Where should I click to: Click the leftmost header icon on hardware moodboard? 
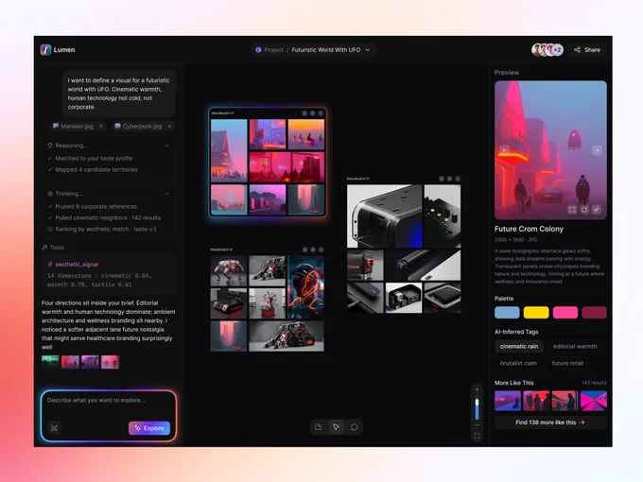pyautogui.click(x=442, y=179)
